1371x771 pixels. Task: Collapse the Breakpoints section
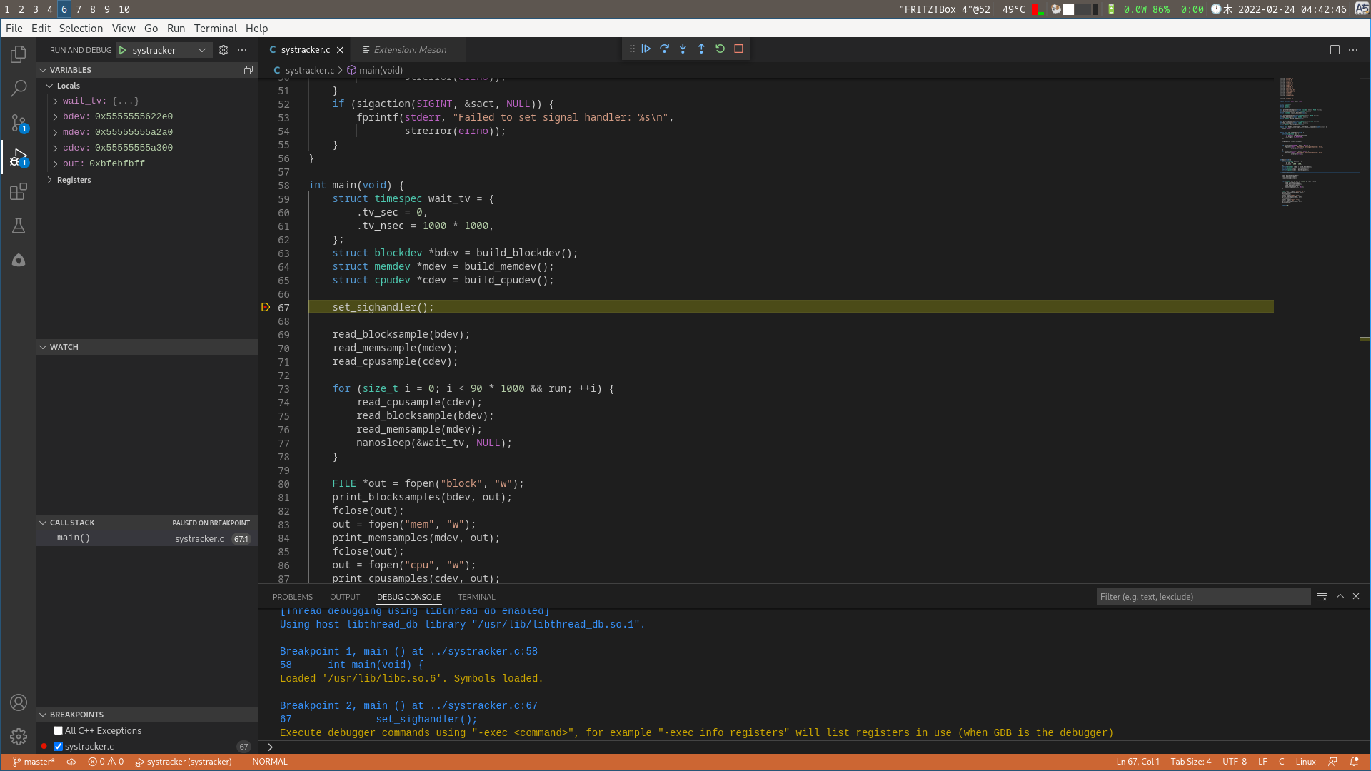(x=43, y=715)
